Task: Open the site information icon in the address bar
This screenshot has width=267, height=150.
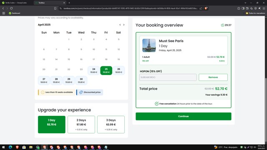Action: (60, 8)
